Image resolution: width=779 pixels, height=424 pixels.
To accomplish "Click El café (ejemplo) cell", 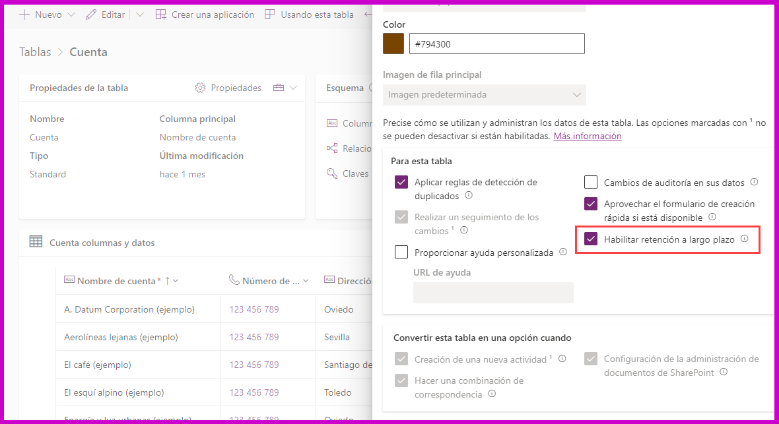I will [98, 365].
